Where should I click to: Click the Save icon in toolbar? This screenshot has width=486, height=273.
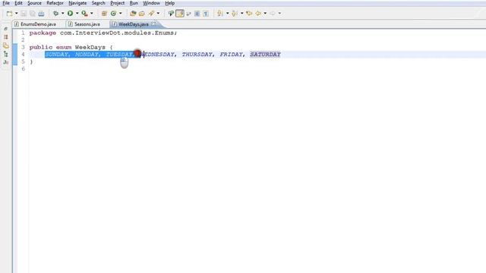24,14
